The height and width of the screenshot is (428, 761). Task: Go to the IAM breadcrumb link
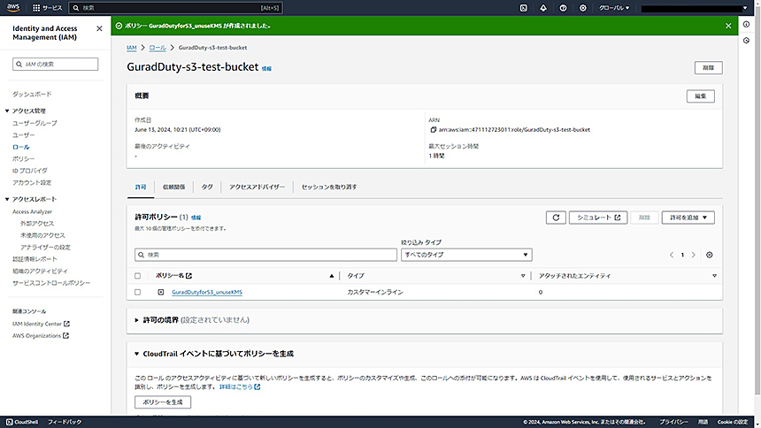point(132,48)
